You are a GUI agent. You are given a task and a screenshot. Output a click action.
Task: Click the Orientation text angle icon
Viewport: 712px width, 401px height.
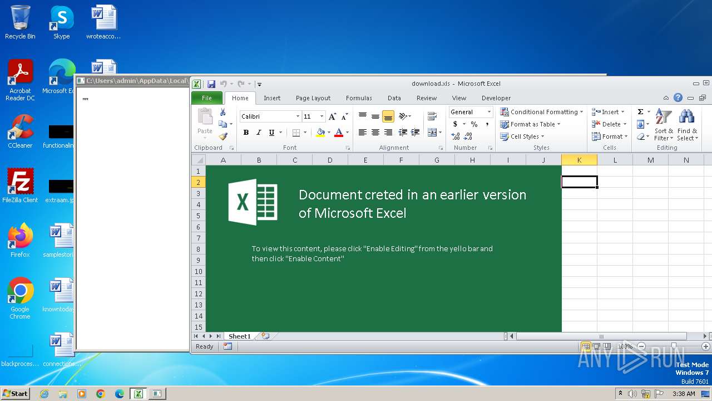click(403, 116)
